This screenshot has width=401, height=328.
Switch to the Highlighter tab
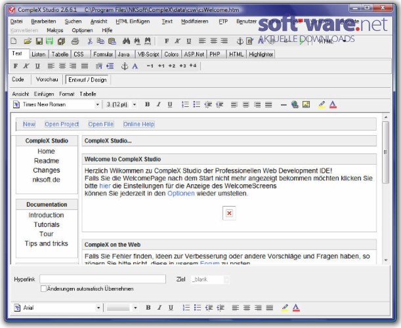click(x=261, y=54)
